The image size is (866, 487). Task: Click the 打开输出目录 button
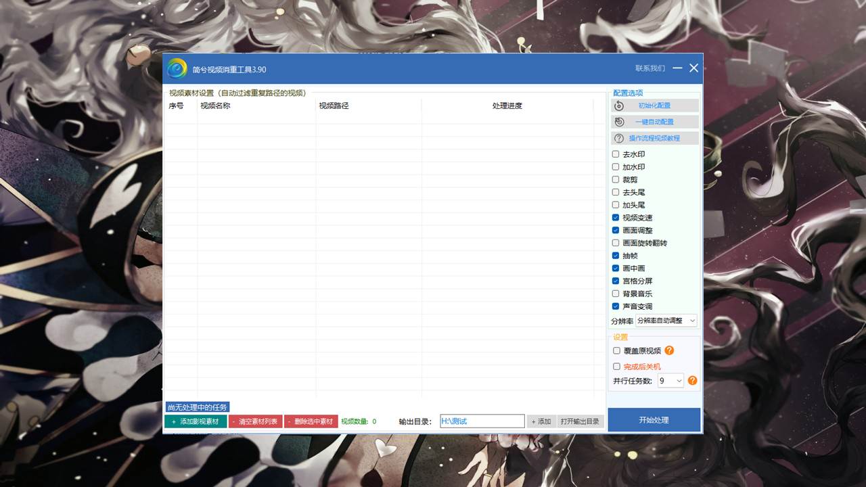click(x=580, y=421)
